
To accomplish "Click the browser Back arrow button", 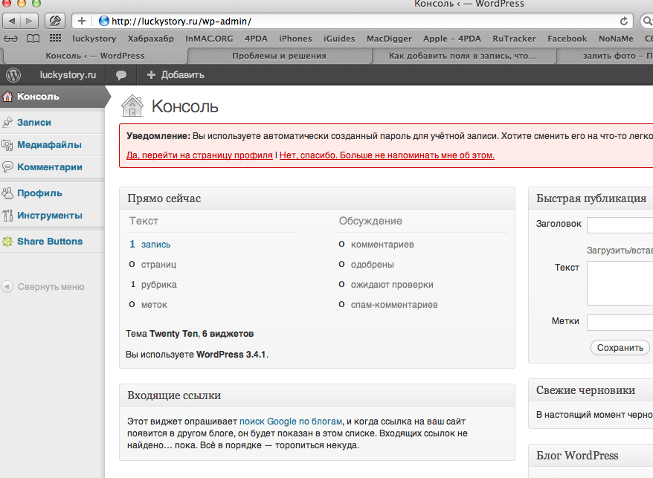I will [12, 21].
